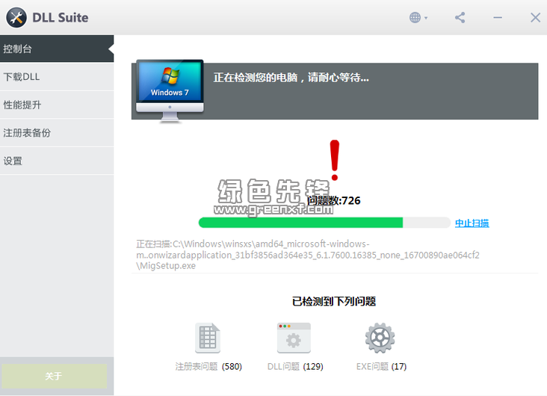Viewport: 547px width, 396px height.
Task: Click the share icon in title bar
Action: click(460, 17)
